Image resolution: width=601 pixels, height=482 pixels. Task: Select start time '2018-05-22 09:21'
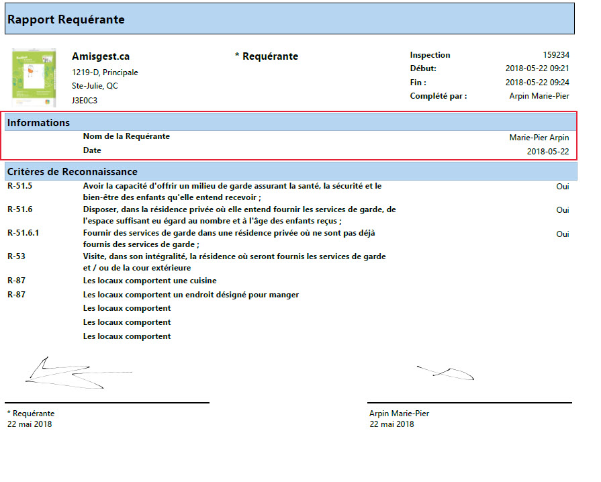[537, 68]
